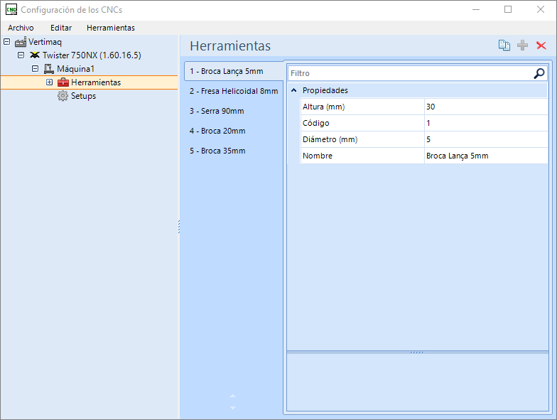The height and width of the screenshot is (420, 557).
Task: Open the Editar menu
Action: pos(61,28)
